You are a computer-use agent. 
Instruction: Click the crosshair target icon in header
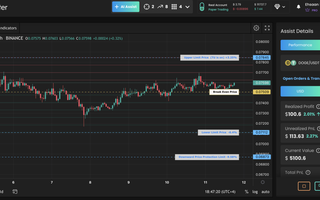(x=146, y=7)
